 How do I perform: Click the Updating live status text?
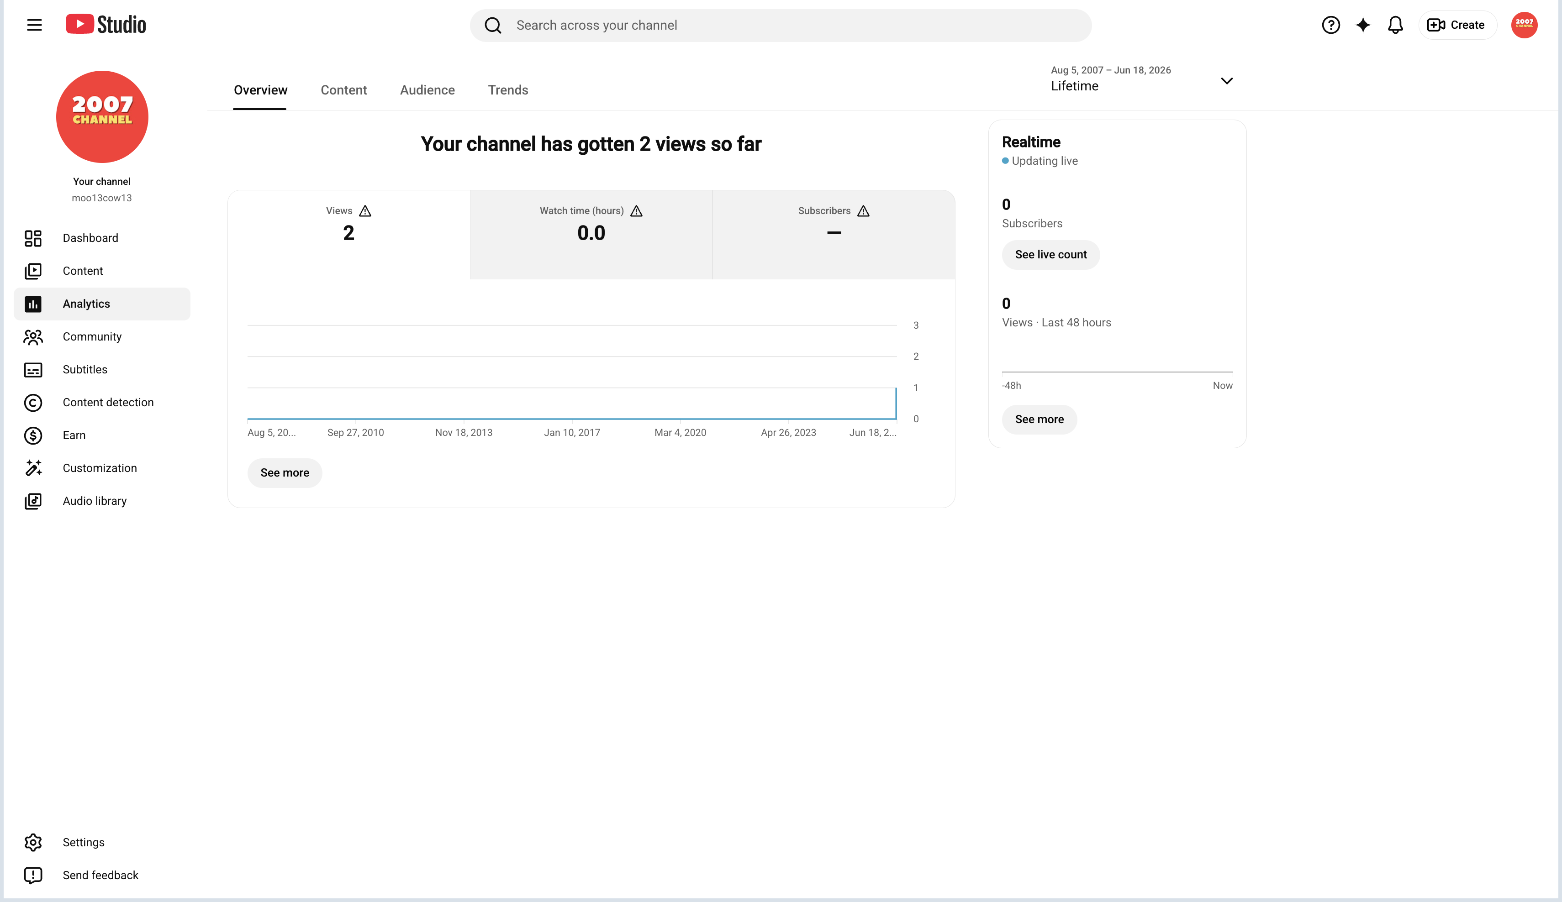pos(1045,161)
